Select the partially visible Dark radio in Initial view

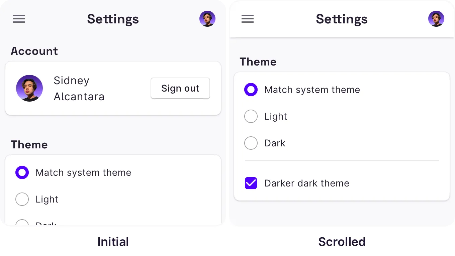point(22,223)
